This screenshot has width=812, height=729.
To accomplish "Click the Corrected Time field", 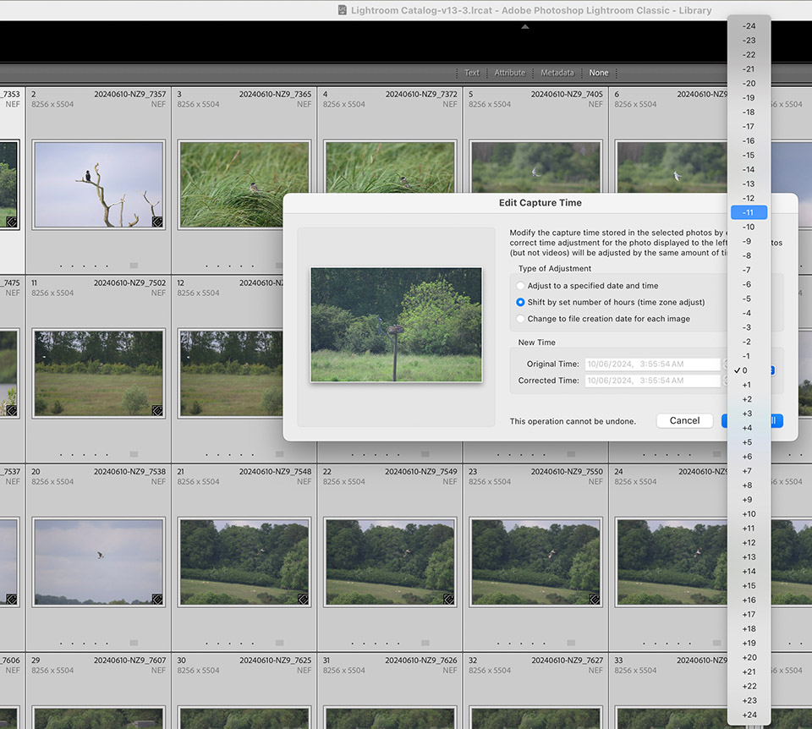I will 652,381.
